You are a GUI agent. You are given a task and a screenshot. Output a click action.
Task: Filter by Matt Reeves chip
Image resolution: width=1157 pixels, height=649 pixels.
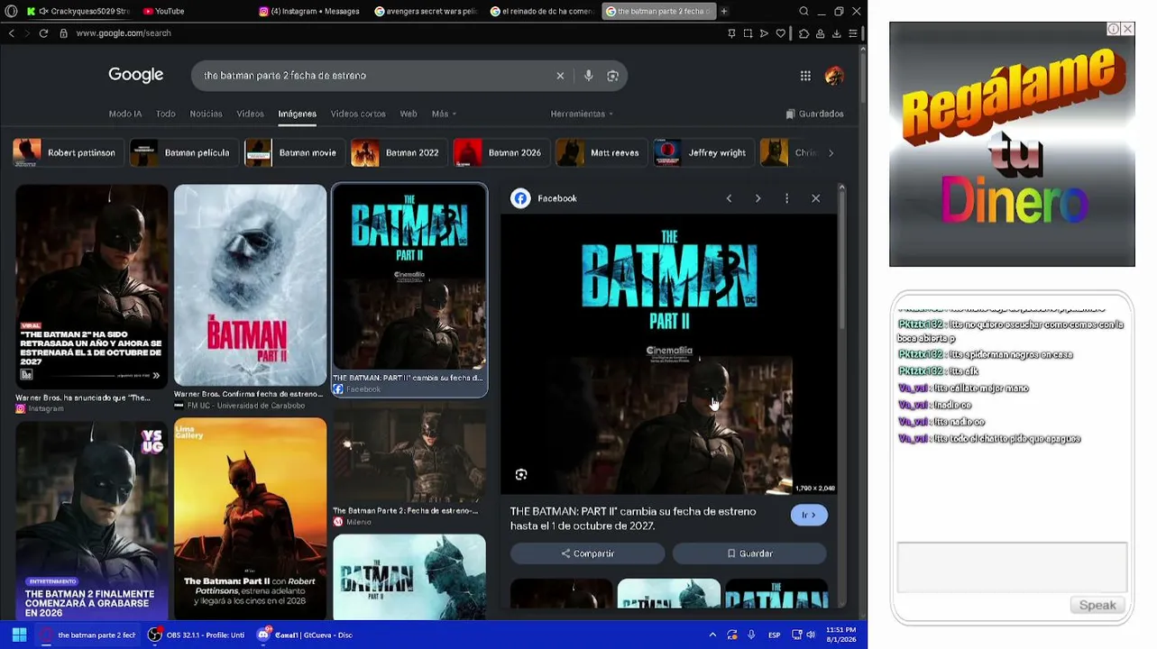[x=601, y=152]
